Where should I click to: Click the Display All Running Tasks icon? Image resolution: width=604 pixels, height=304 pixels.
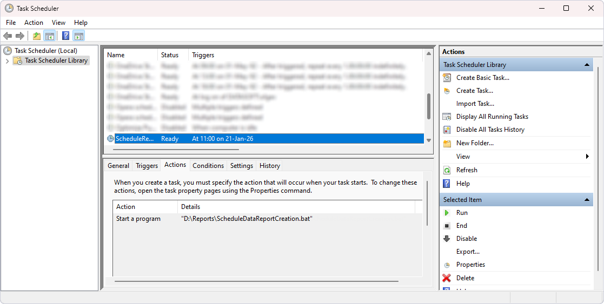point(447,117)
